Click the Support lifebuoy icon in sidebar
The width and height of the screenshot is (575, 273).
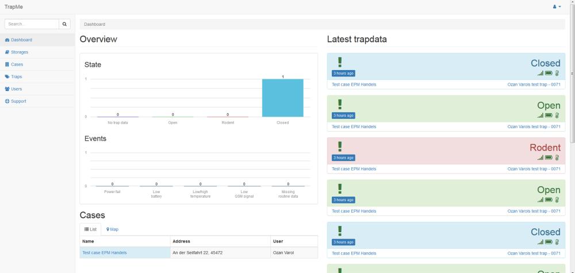pyautogui.click(x=7, y=101)
